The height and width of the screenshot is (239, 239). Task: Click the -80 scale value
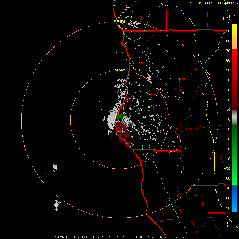(227, 198)
